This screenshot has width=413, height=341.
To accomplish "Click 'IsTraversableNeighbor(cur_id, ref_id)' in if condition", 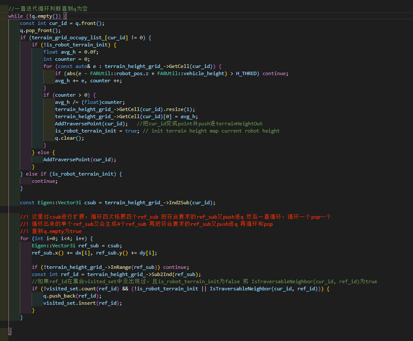I will pos(264,289).
